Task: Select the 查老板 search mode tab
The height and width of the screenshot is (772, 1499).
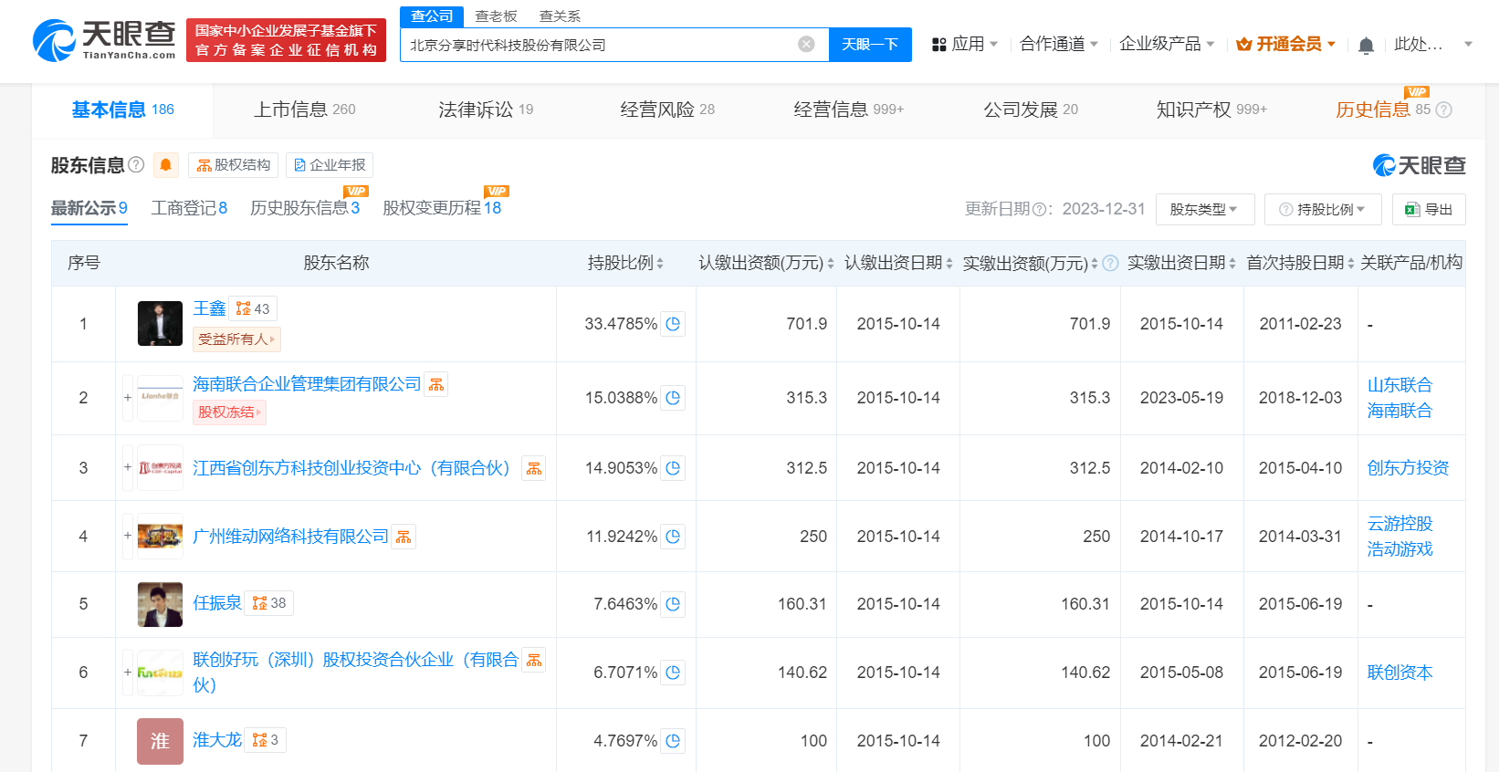Action: [x=496, y=16]
